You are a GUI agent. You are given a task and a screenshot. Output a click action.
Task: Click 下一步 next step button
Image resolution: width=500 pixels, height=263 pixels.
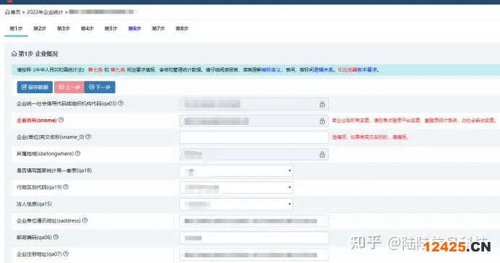pos(100,87)
